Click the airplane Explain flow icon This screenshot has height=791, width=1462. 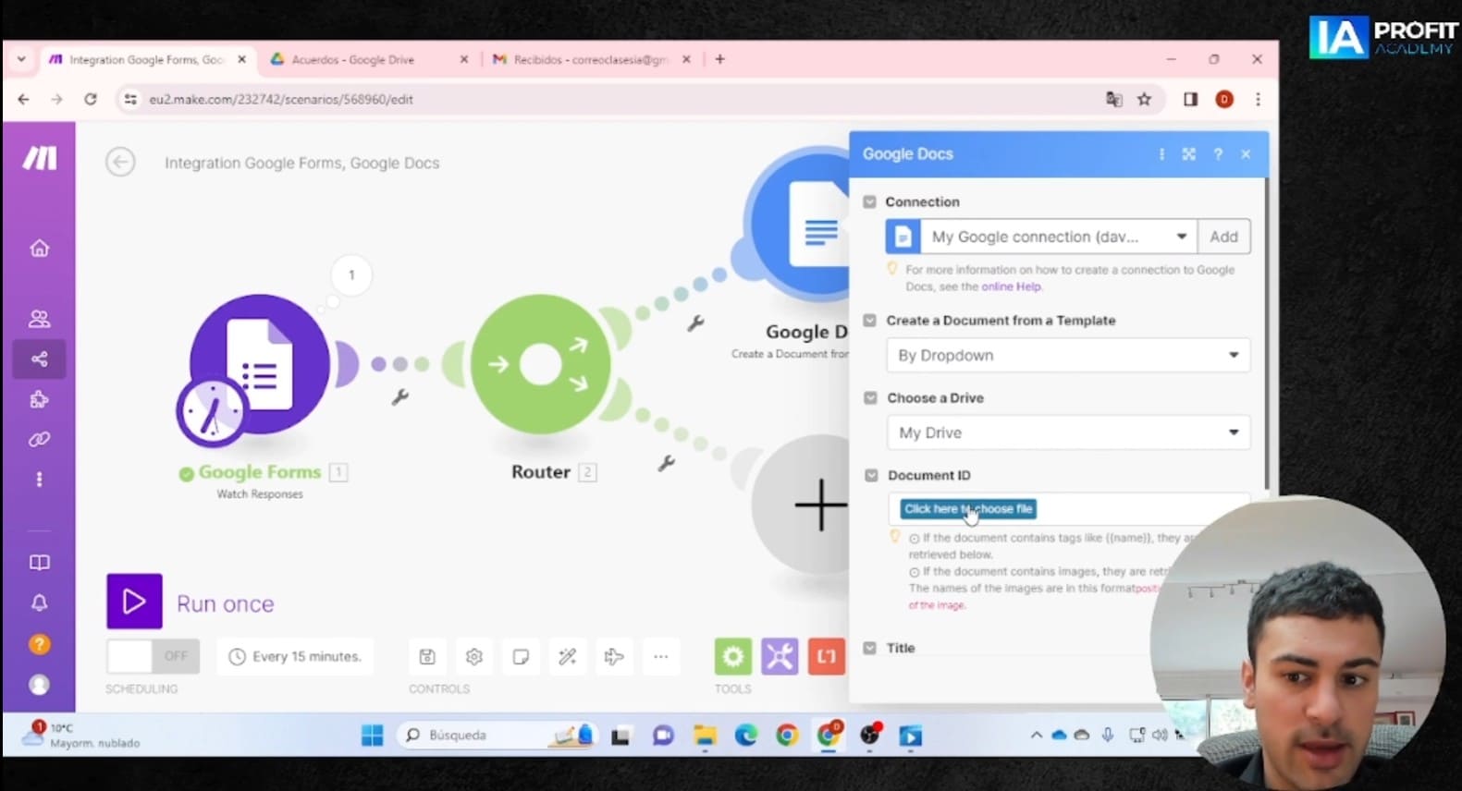[x=614, y=657]
